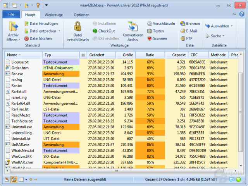
Task: Sort by the Name column header
Action: (23, 55)
